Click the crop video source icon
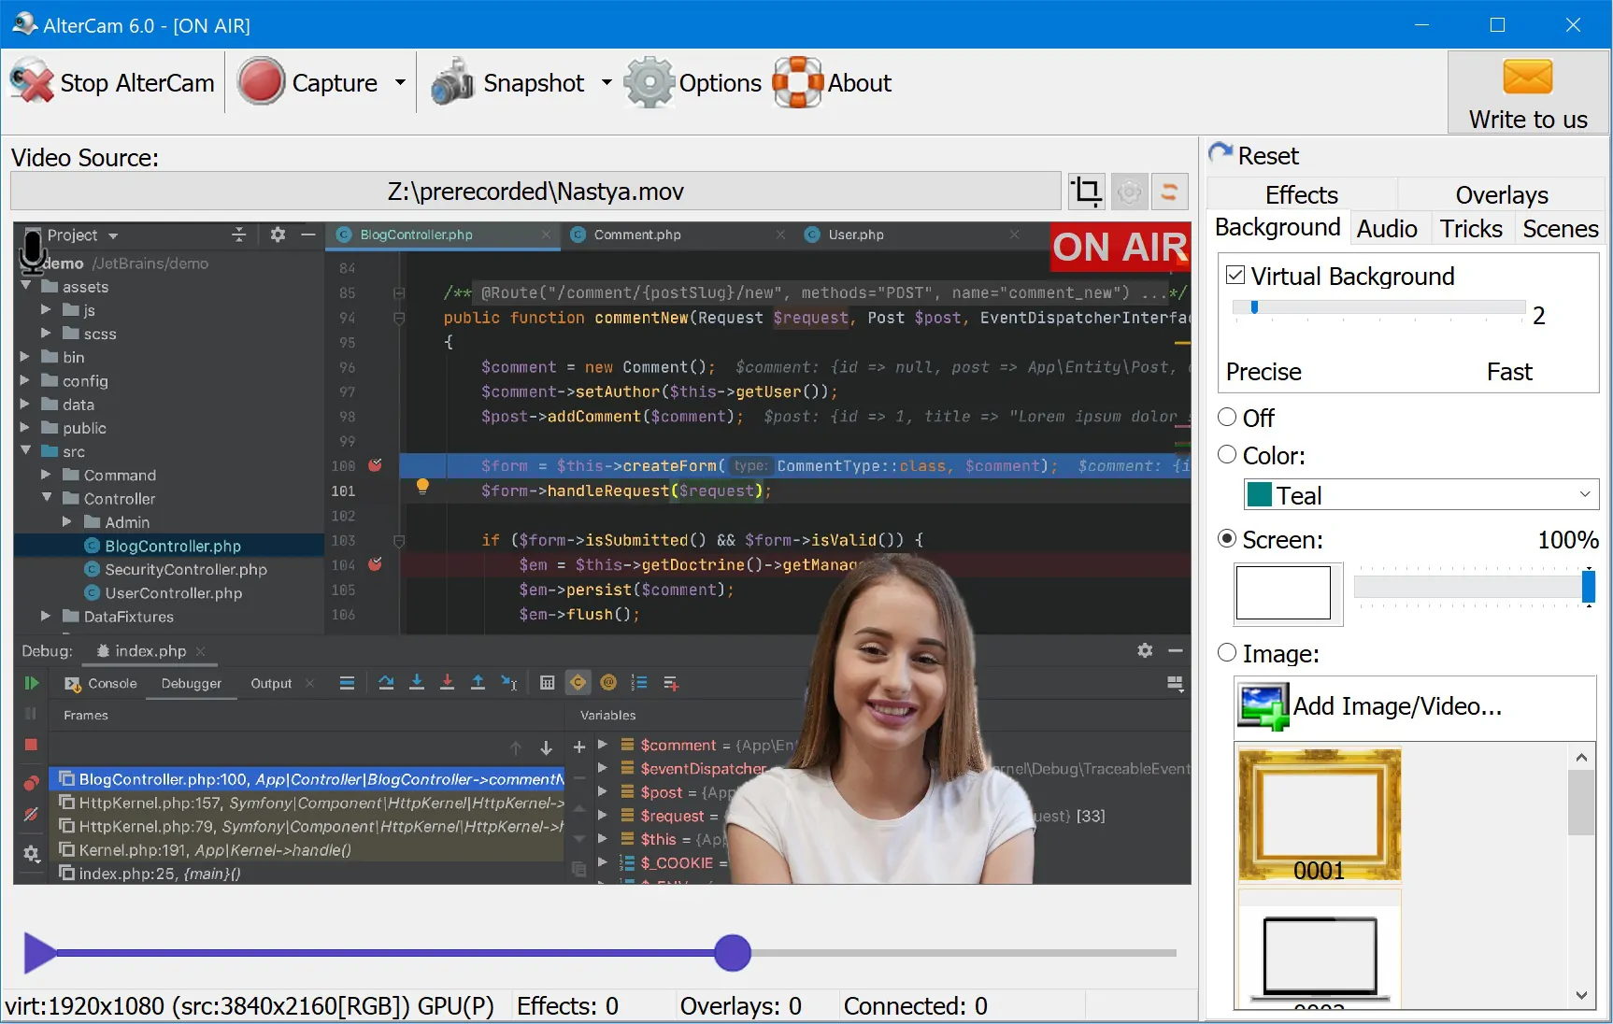 tap(1086, 192)
